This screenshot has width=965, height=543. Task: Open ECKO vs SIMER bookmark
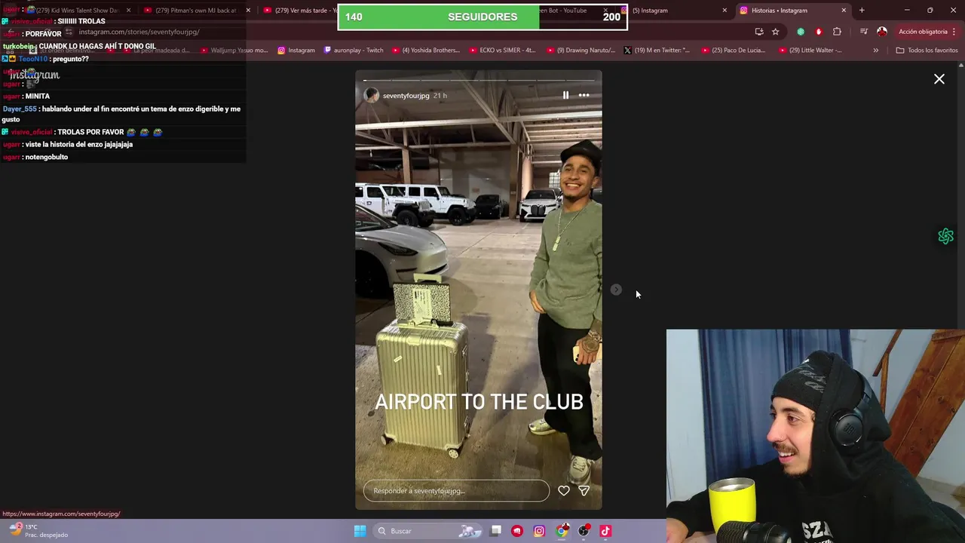point(502,51)
